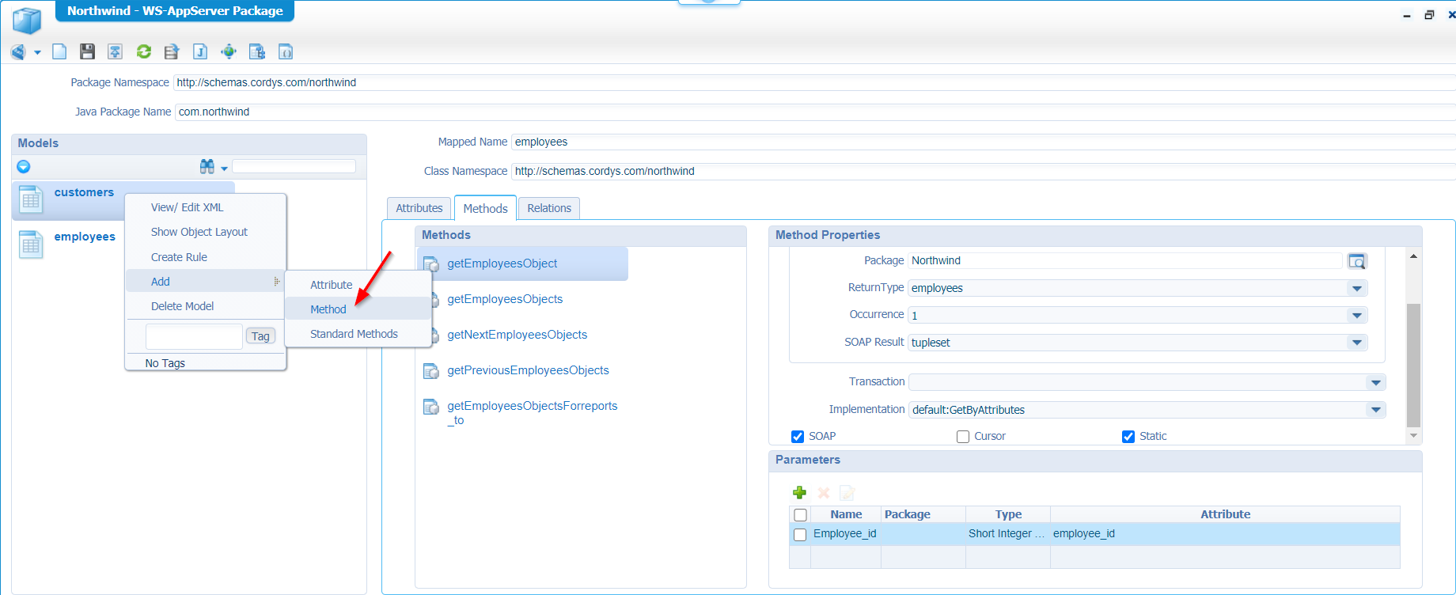The width and height of the screenshot is (1456, 595).
Task: Open the Package browse lookup icon
Action: point(1356,261)
